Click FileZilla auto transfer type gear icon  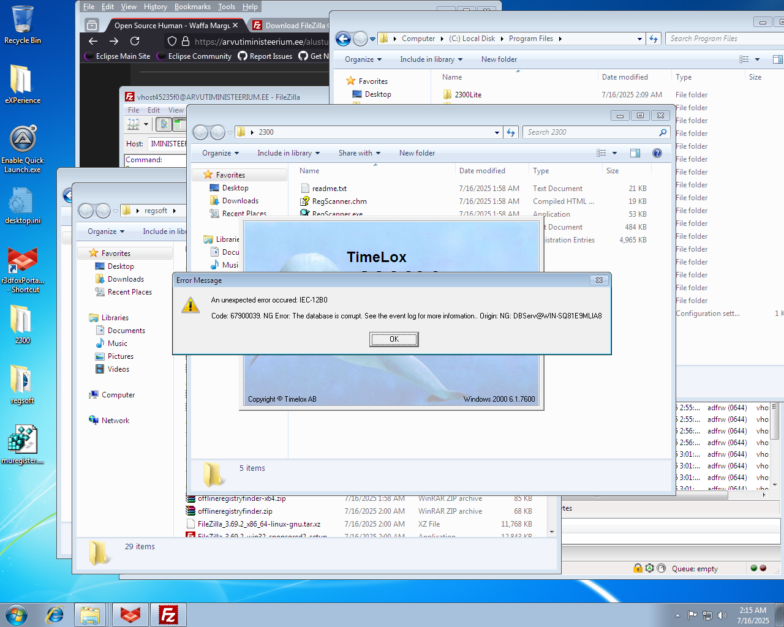pos(649,568)
